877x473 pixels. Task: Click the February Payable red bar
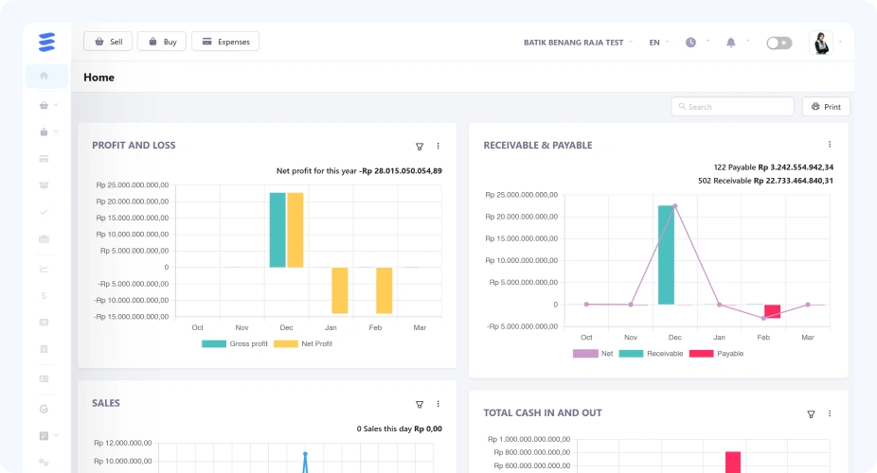(773, 311)
